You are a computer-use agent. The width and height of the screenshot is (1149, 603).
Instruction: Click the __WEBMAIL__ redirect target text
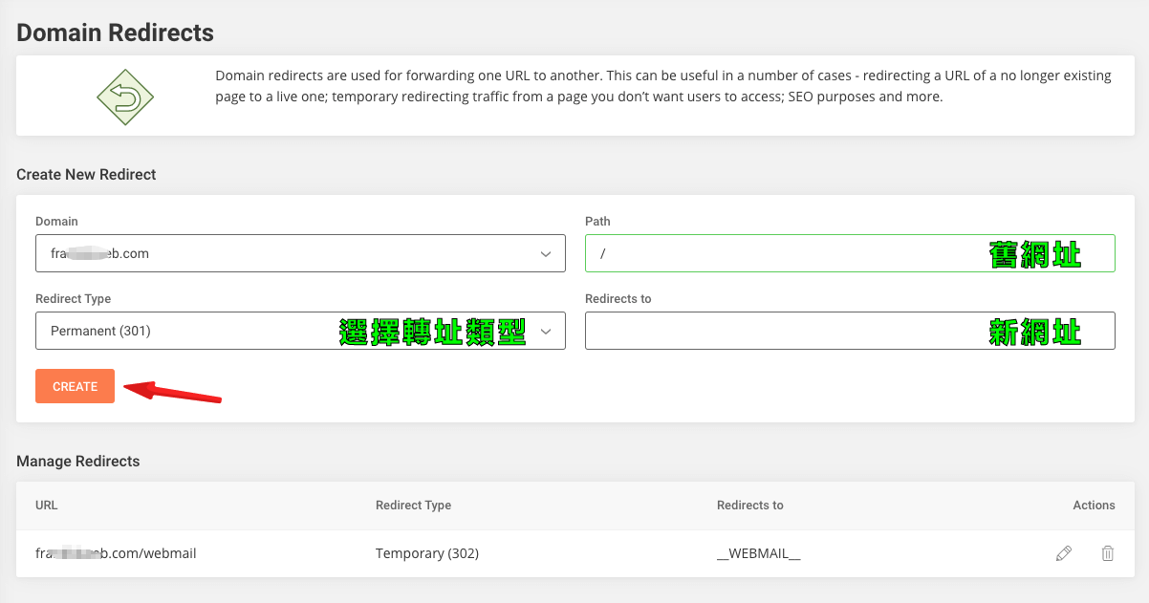759,553
